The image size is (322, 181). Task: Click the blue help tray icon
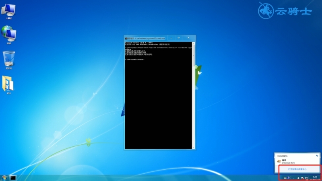288,178
